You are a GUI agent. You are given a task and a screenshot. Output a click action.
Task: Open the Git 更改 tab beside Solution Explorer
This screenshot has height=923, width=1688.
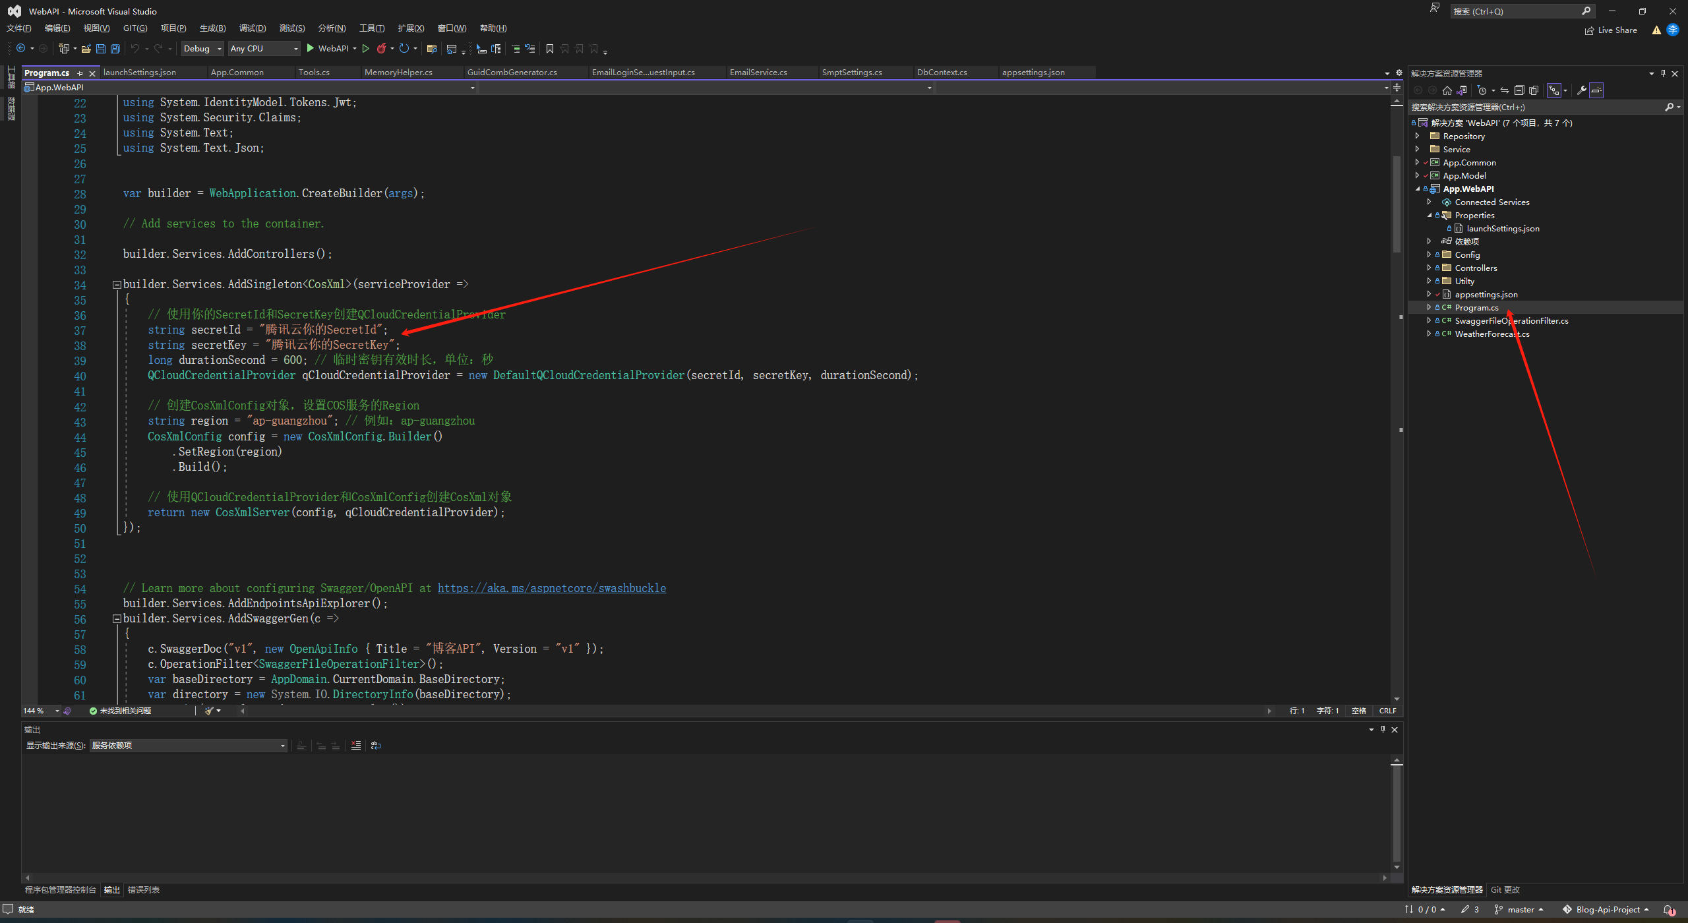pos(1505,890)
